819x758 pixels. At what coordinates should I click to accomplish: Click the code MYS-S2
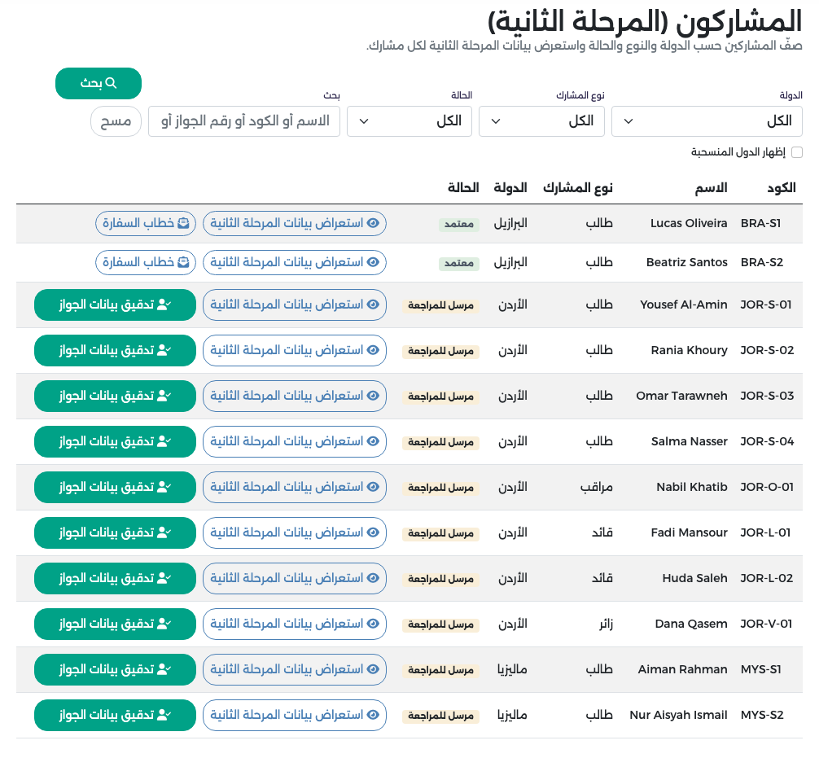pyautogui.click(x=762, y=715)
